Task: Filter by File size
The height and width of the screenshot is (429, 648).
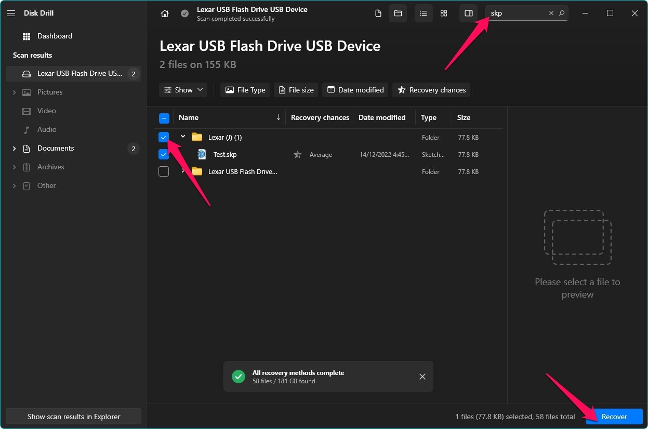Action: 296,90
